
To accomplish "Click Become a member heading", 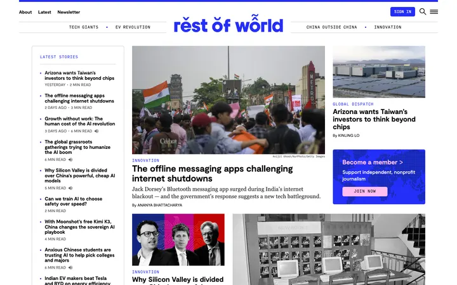I will coord(373,162).
